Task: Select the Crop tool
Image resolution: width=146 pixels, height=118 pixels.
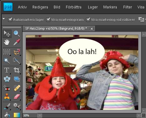Action: (x=17, y=70)
